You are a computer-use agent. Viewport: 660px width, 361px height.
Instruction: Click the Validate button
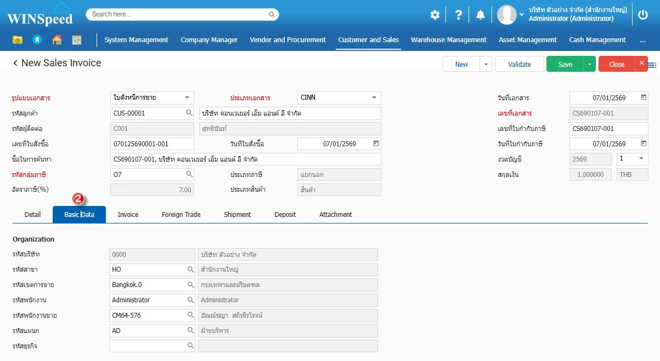click(519, 64)
